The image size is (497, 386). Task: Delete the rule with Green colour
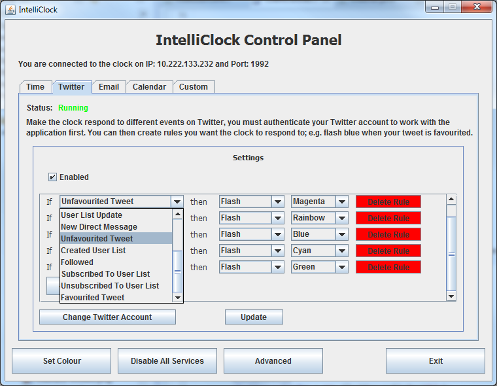point(388,267)
